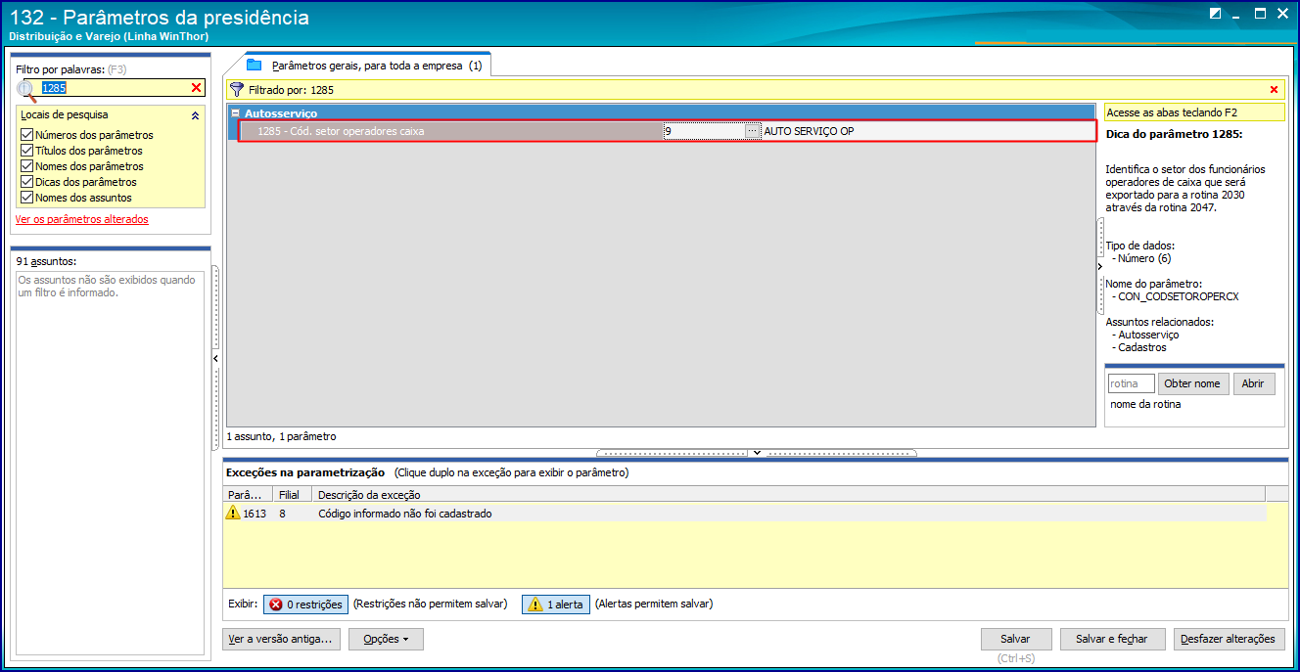Click the 'AUTO SERVIÇO OP' description text

click(809, 131)
